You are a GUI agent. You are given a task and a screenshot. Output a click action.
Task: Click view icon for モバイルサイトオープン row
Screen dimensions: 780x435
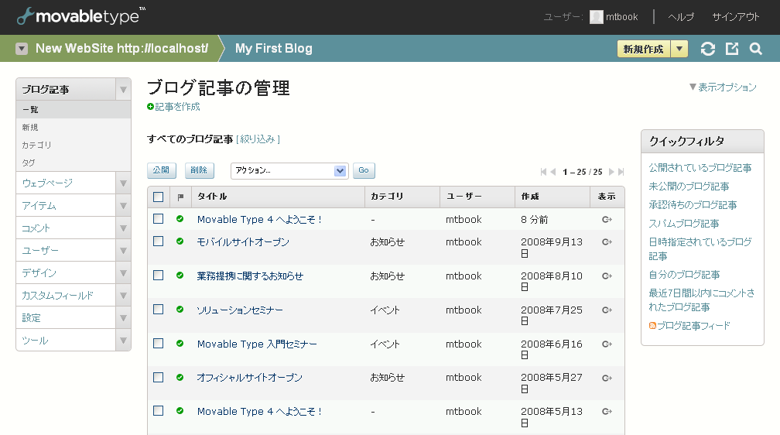pos(607,242)
